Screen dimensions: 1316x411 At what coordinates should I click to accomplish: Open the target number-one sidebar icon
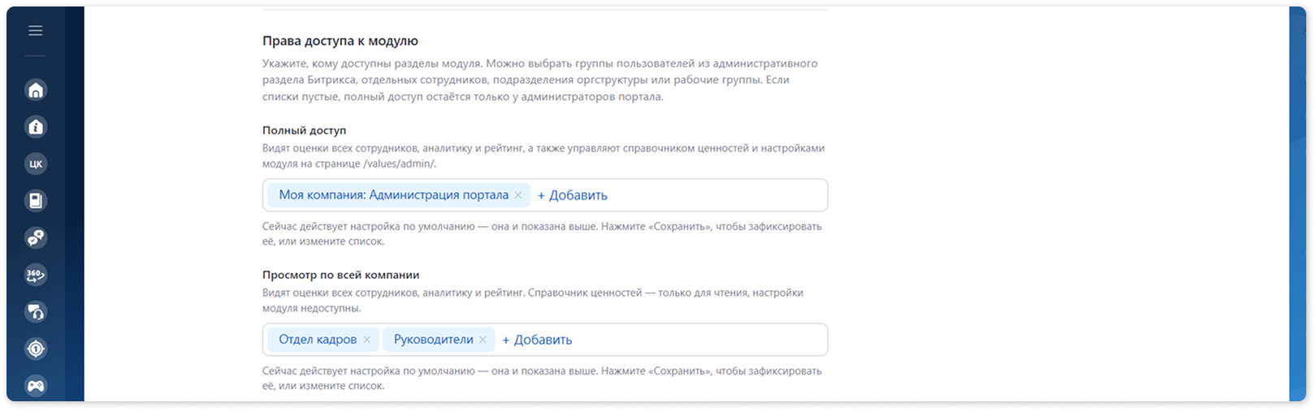36,349
